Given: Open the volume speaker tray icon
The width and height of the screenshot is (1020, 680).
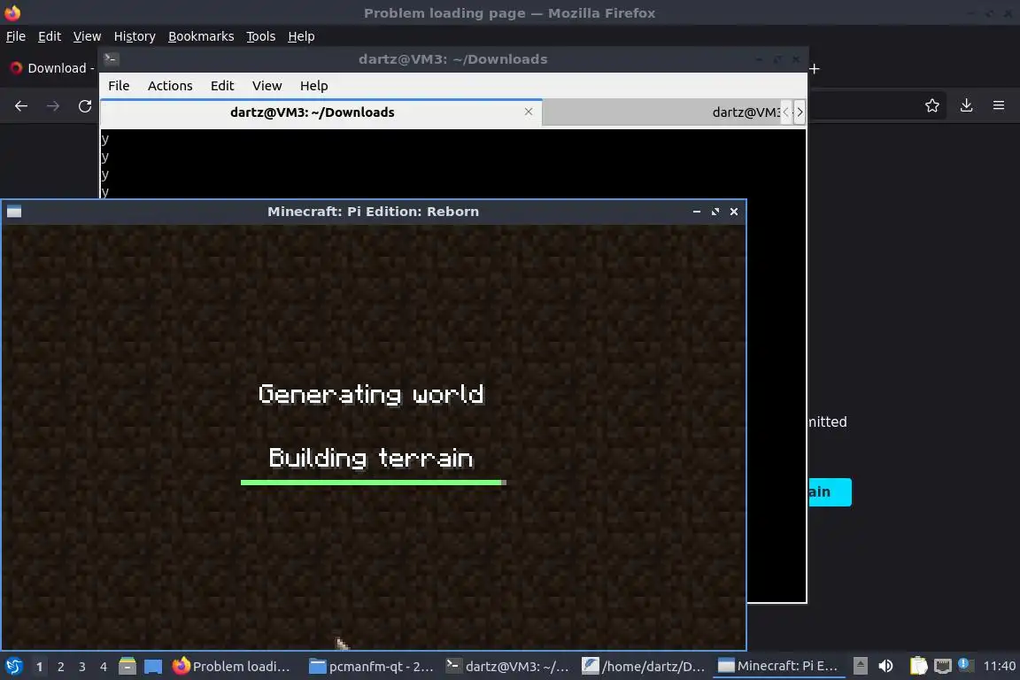Looking at the screenshot, I should [x=885, y=666].
